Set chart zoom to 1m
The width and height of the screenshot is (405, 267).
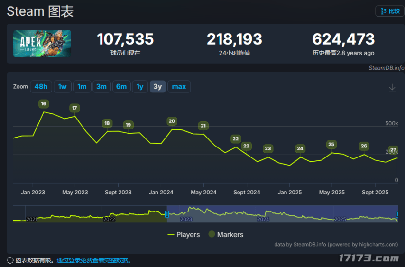(82, 86)
